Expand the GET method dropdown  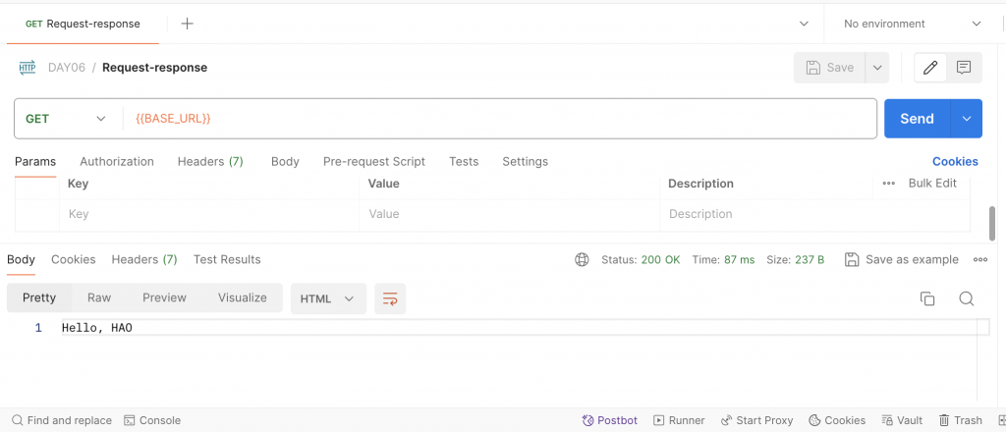(x=67, y=119)
